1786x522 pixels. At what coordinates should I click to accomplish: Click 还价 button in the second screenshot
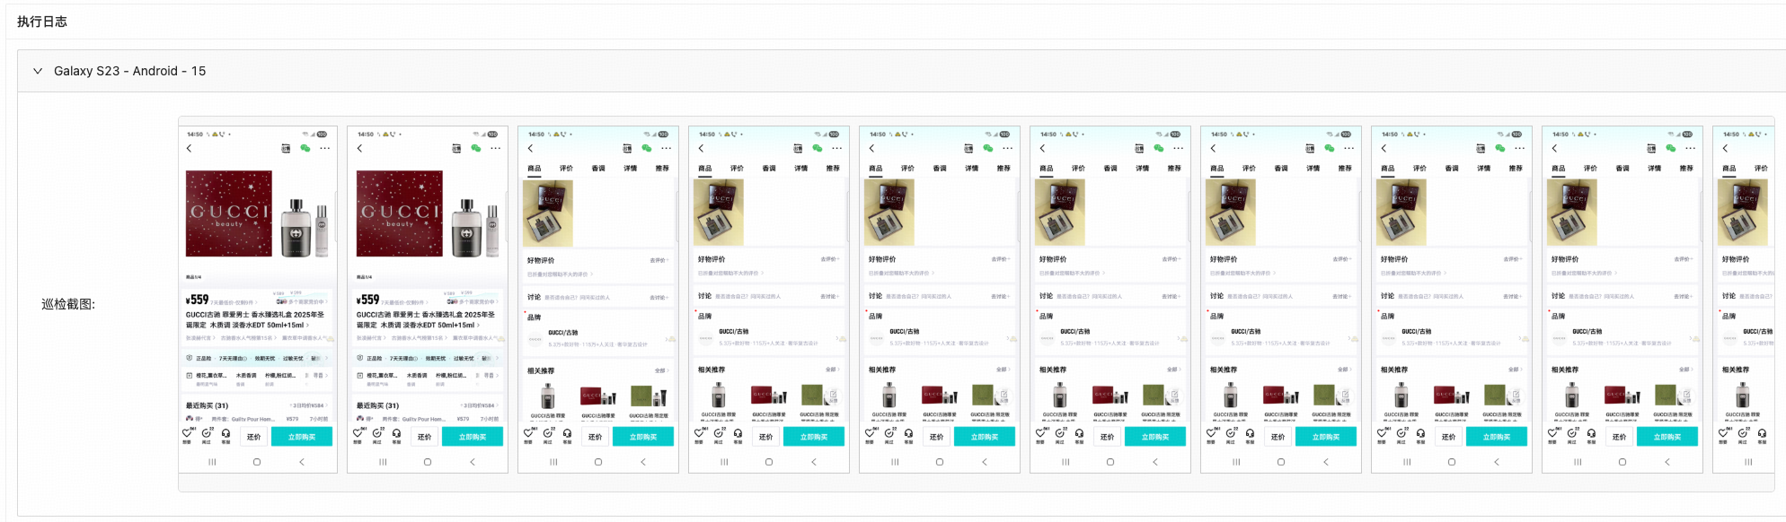[x=424, y=437]
